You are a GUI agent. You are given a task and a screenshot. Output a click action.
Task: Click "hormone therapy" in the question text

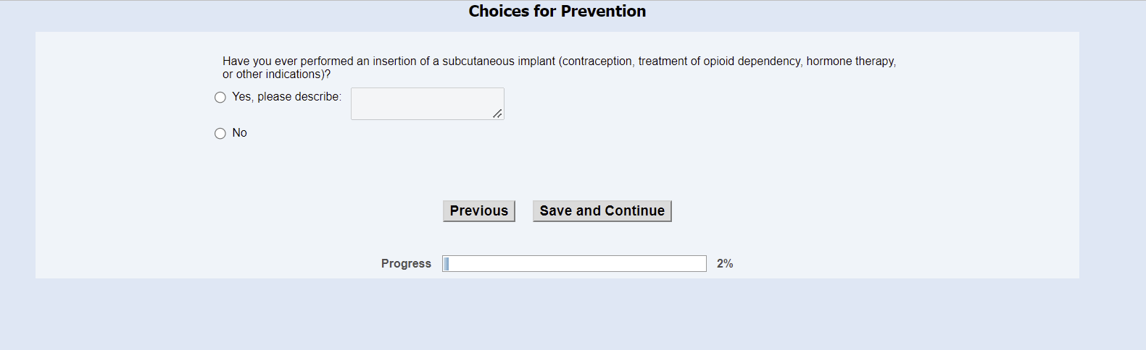click(850, 61)
